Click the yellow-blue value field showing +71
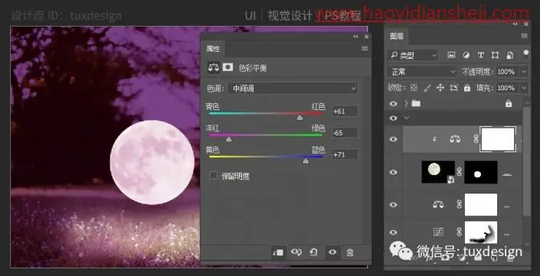This screenshot has height=276, width=540. 345,154
